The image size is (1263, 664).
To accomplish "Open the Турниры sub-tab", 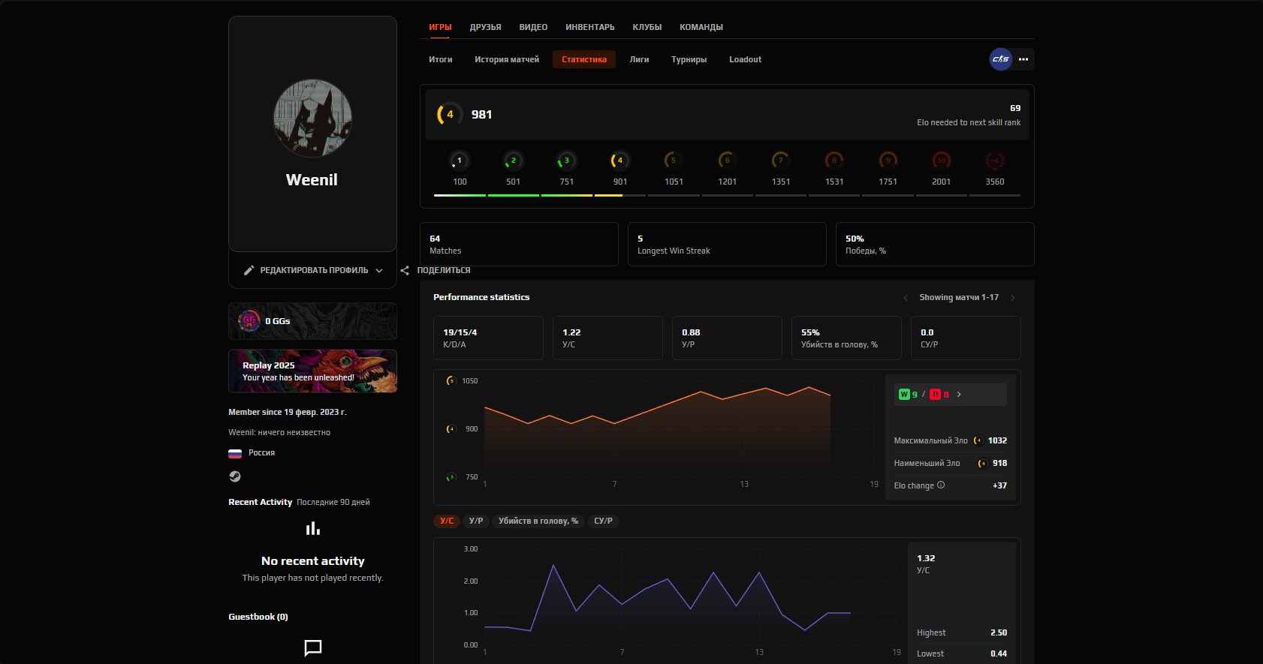I will tap(689, 59).
